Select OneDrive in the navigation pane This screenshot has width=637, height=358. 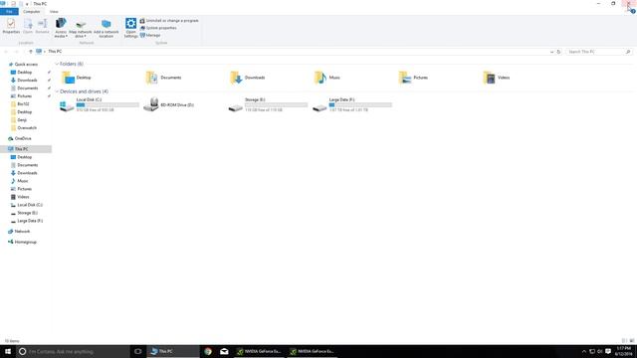[23, 138]
